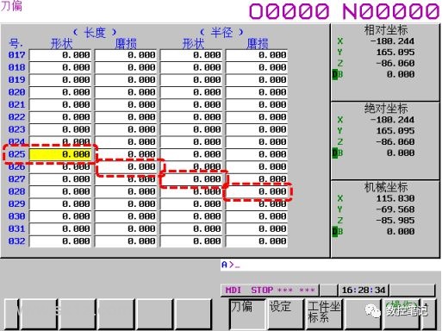This screenshot has width=442, height=331.
Task: Select radius wear cell of offset 025
Action: tap(257, 154)
